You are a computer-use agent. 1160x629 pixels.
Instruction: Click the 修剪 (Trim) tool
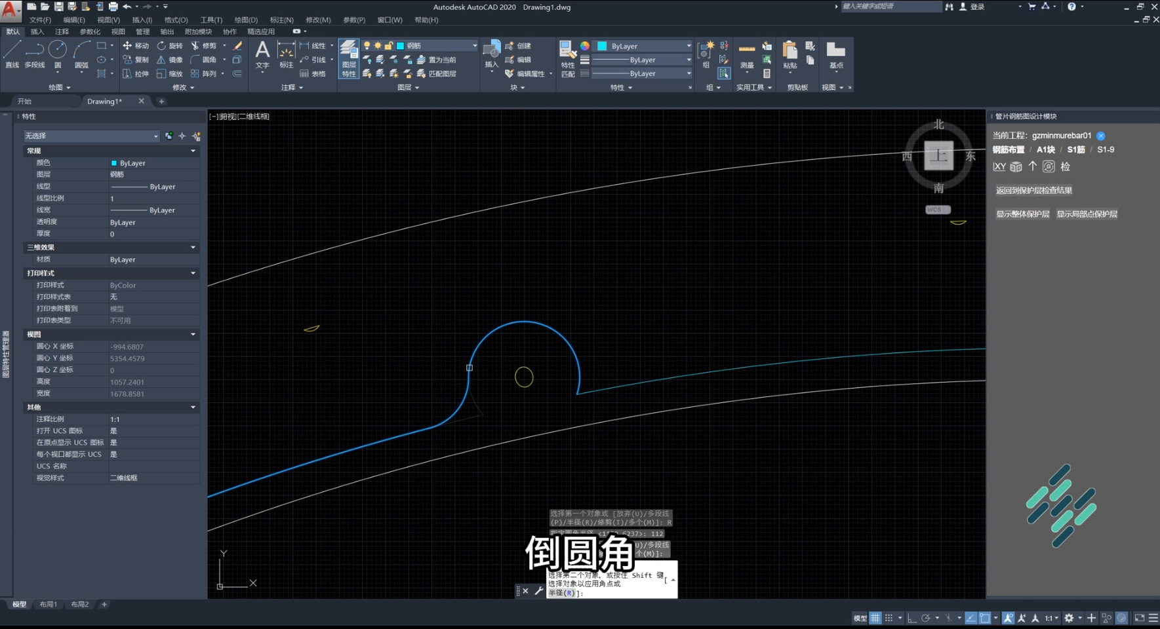[x=204, y=46]
